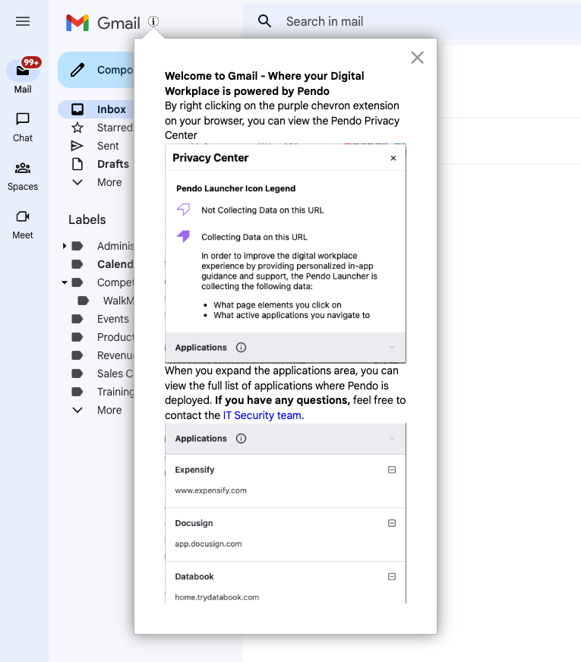Close the Privacy Center panel
This screenshot has width=581, height=662.
(393, 158)
